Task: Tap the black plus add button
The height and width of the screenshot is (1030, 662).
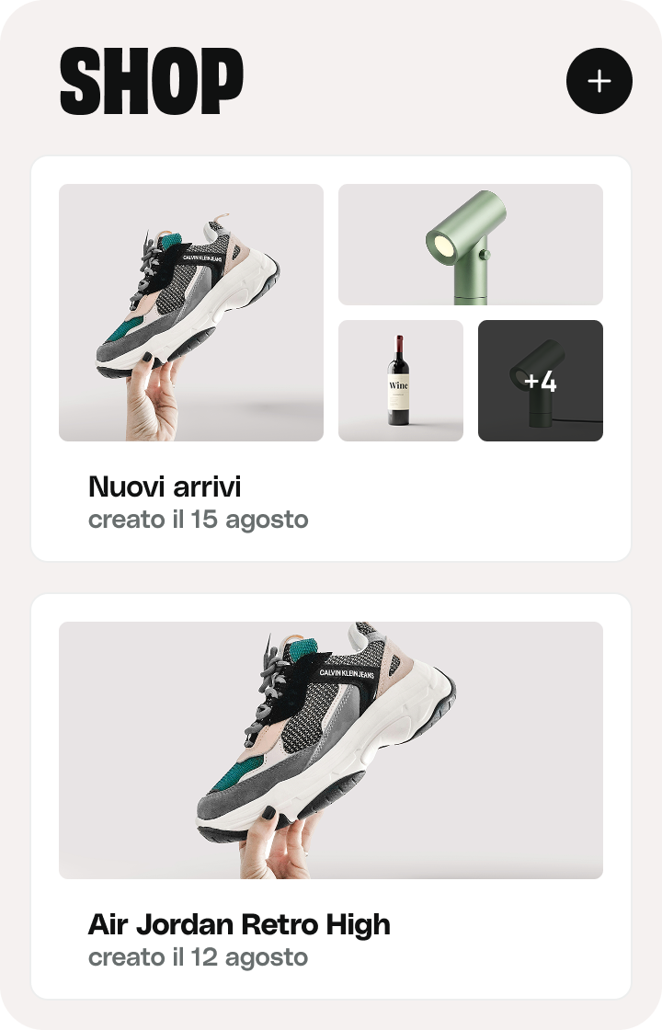Action: click(599, 81)
